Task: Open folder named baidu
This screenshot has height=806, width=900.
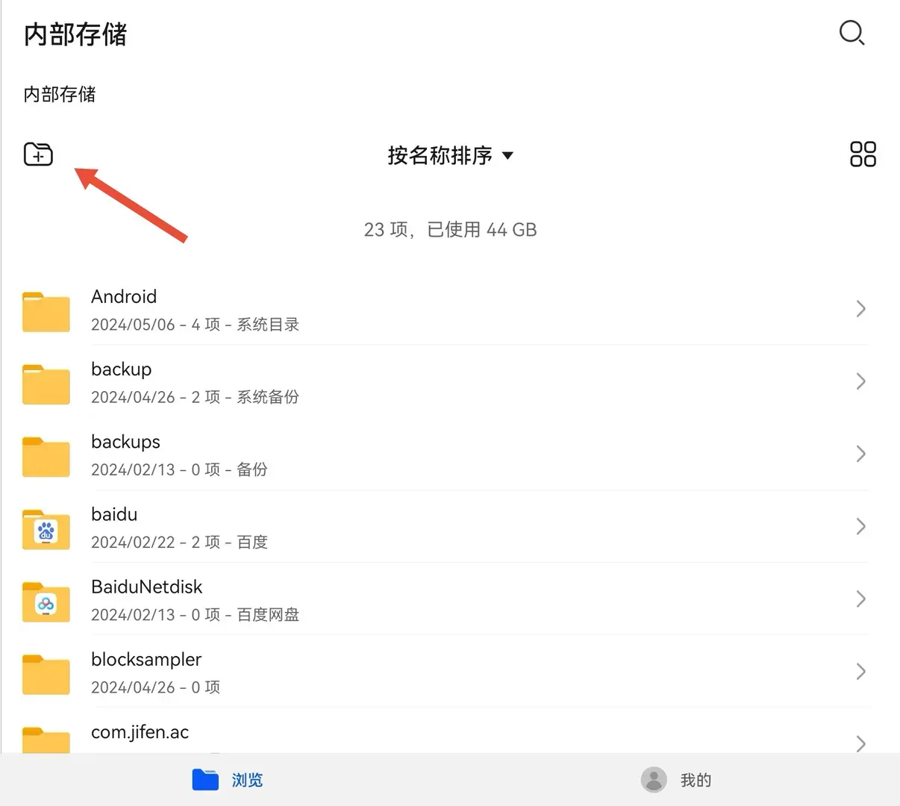Action: pyautogui.click(x=114, y=514)
